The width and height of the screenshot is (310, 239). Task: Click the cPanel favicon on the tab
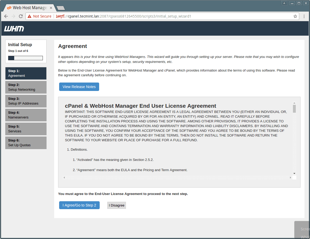point(9,8)
